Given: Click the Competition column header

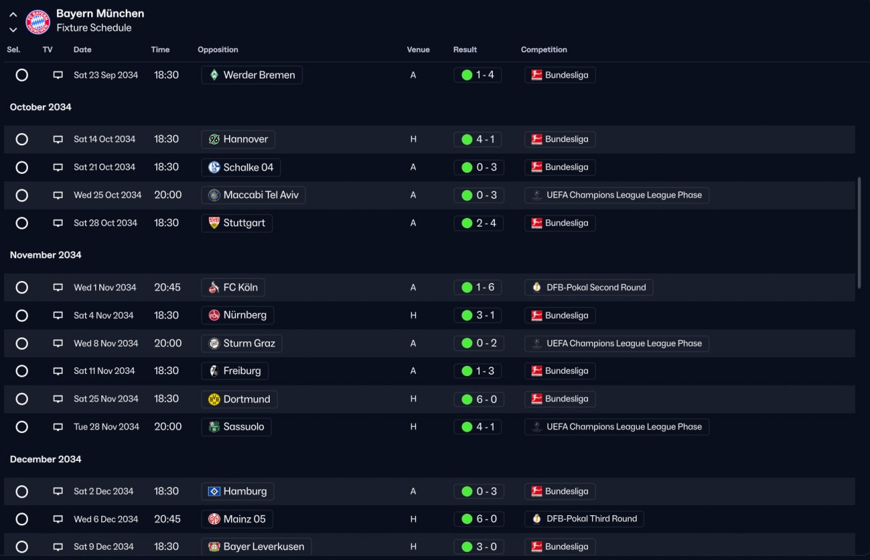Looking at the screenshot, I should [x=544, y=50].
